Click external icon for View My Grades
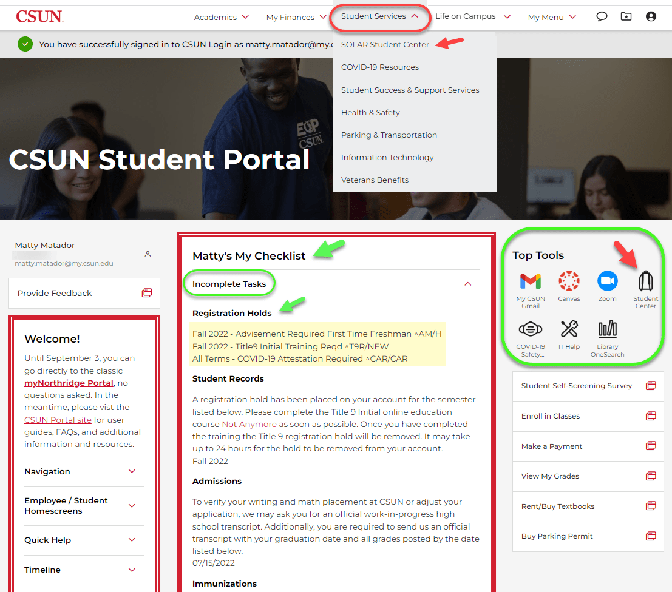672x592 pixels. pyautogui.click(x=651, y=476)
